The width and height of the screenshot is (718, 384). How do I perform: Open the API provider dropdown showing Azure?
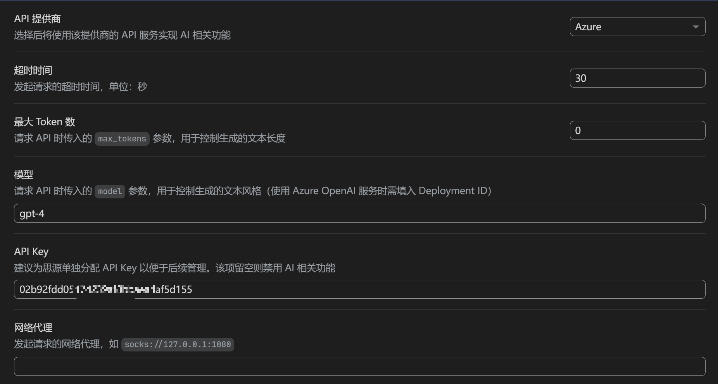637,27
